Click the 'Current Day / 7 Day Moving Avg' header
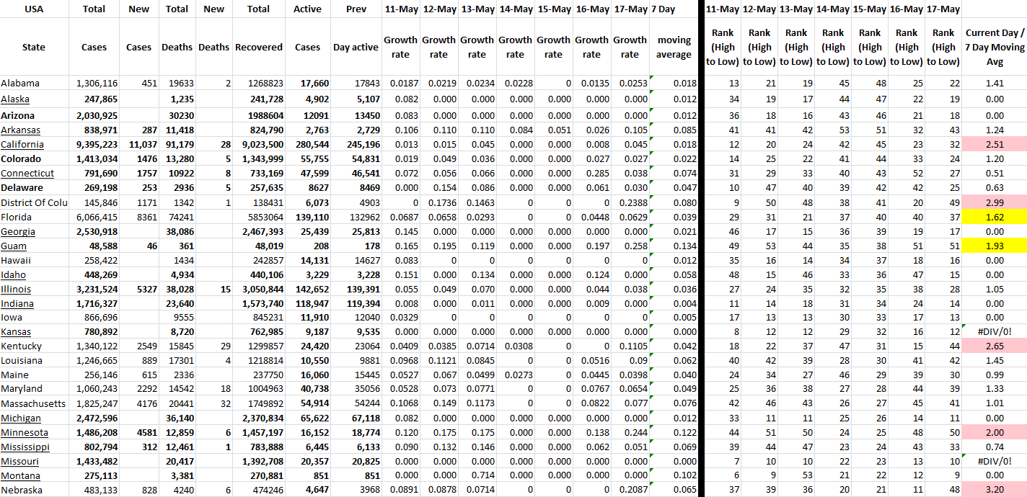 995,47
